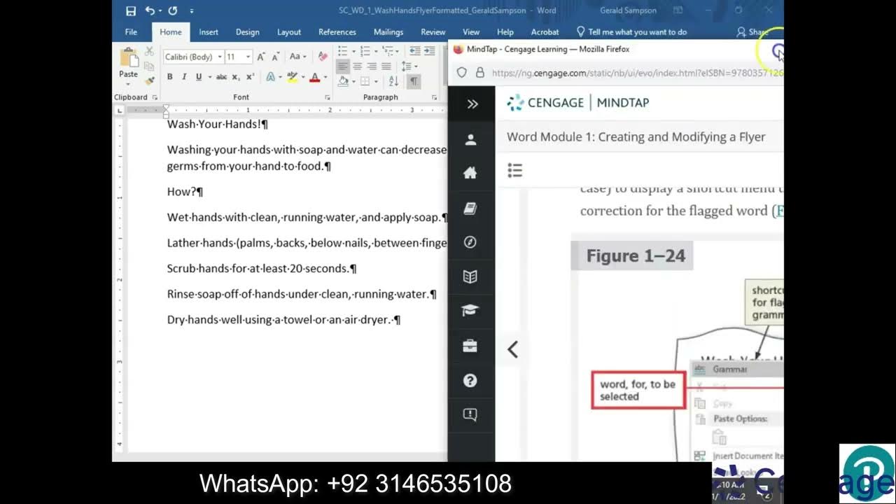Toggle Superscript formatting
Screen dimensions: 896x504
[250, 77]
